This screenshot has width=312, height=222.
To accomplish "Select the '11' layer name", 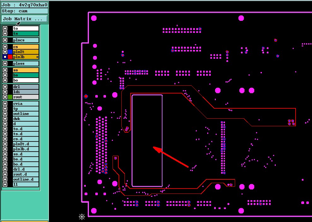I will point(26,184).
